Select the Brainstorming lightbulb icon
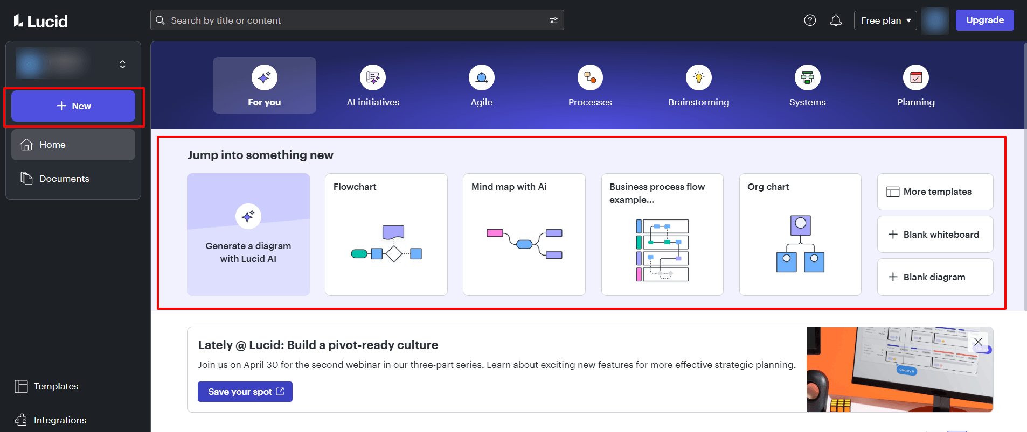 [699, 78]
